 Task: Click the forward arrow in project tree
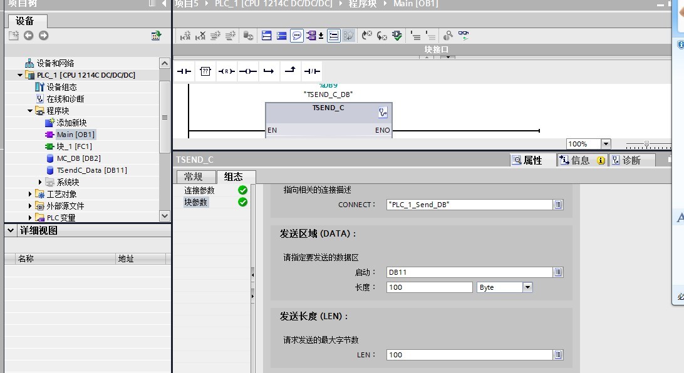click(43, 36)
